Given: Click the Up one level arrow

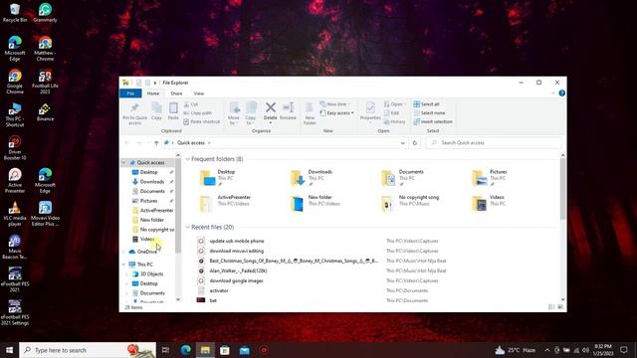Looking at the screenshot, I should coord(156,143).
